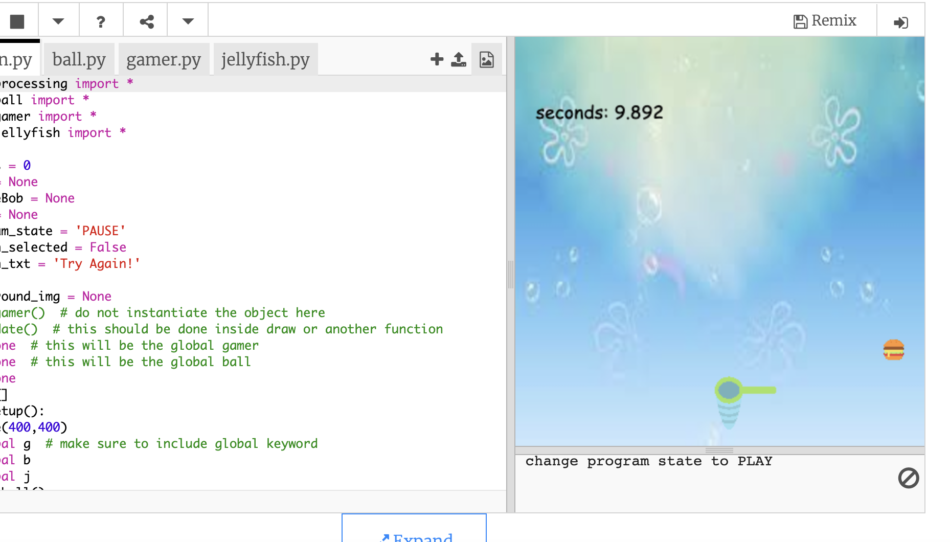950x542 pixels.
Task: Click the share icon in the toolbar
Action: click(147, 21)
